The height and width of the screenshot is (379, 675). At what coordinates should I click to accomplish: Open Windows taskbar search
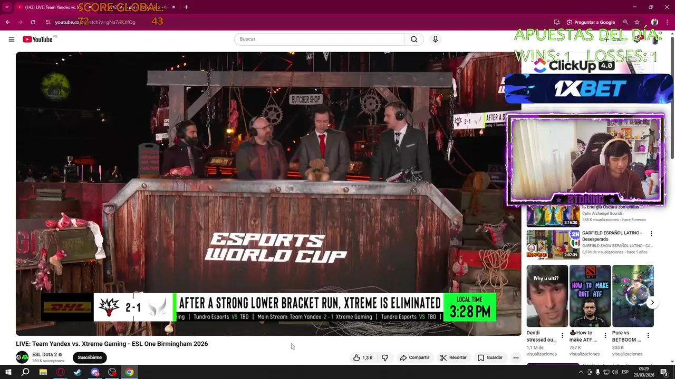pyautogui.click(x=25, y=372)
